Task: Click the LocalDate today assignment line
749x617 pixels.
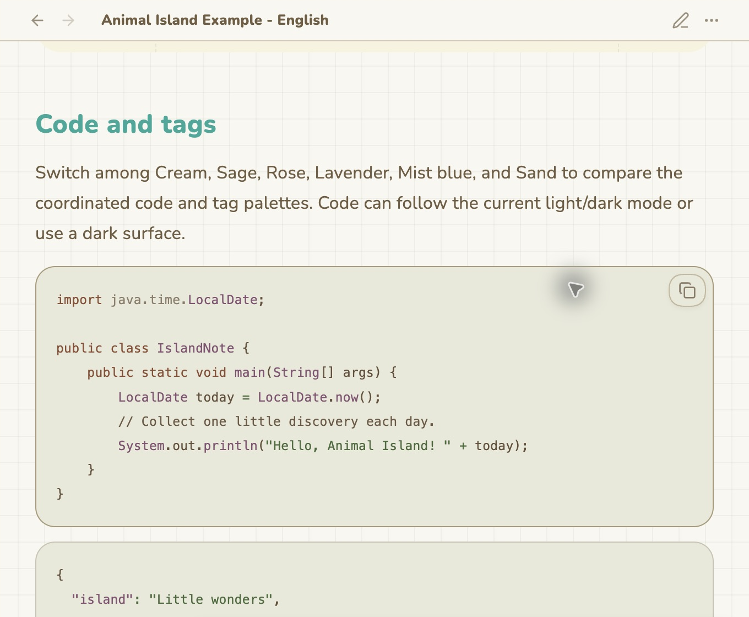Action: pyautogui.click(x=249, y=397)
